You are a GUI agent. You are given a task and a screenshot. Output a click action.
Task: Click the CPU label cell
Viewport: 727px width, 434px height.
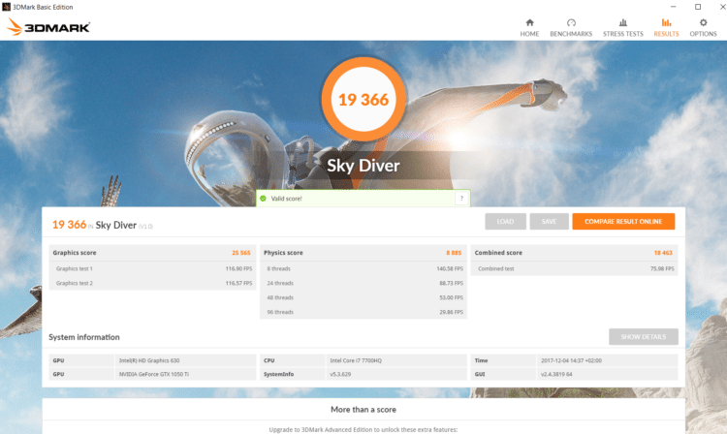pyautogui.click(x=293, y=360)
